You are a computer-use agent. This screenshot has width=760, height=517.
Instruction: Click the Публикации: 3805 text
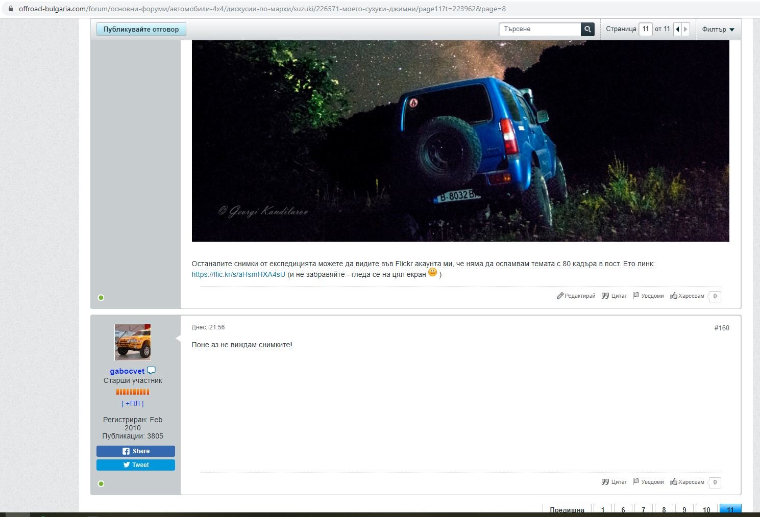133,436
